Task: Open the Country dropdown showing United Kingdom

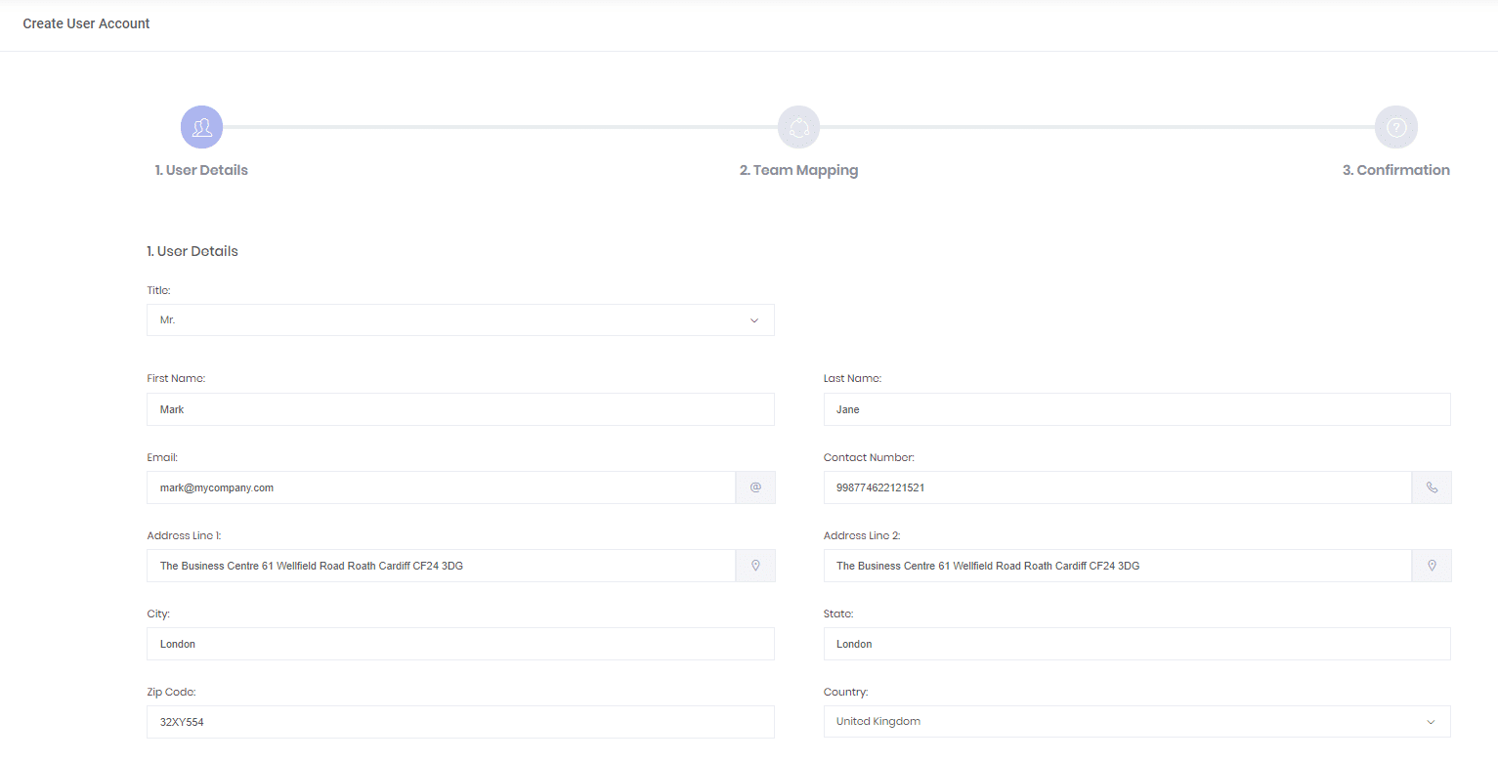Action: (1135, 721)
